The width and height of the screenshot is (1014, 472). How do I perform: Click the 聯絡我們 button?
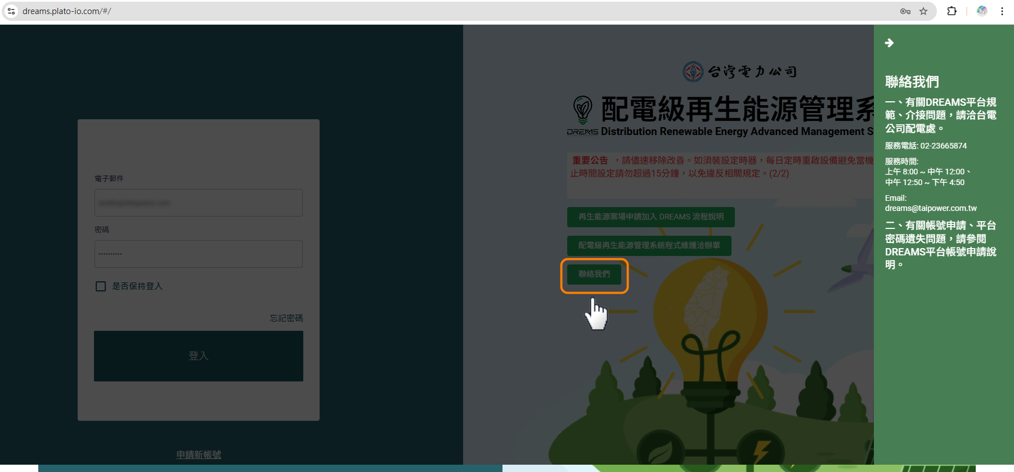594,274
